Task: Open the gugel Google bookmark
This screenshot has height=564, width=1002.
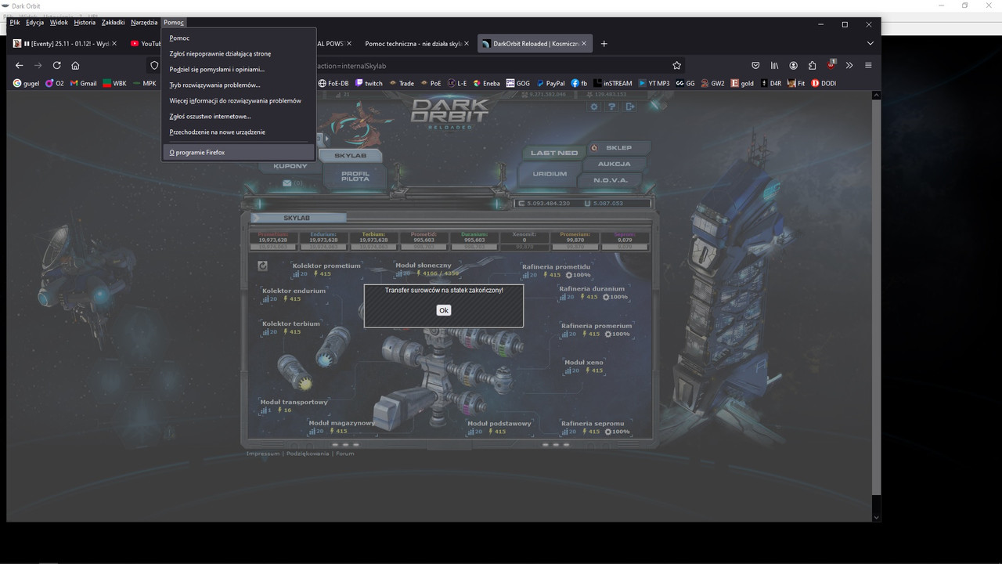Action: pyautogui.click(x=27, y=83)
